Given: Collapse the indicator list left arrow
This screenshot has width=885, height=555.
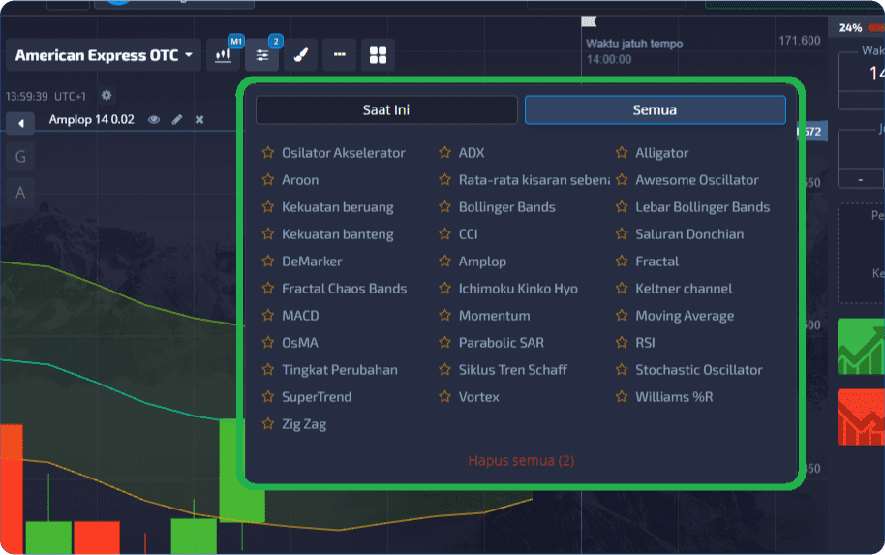Looking at the screenshot, I should tap(21, 123).
